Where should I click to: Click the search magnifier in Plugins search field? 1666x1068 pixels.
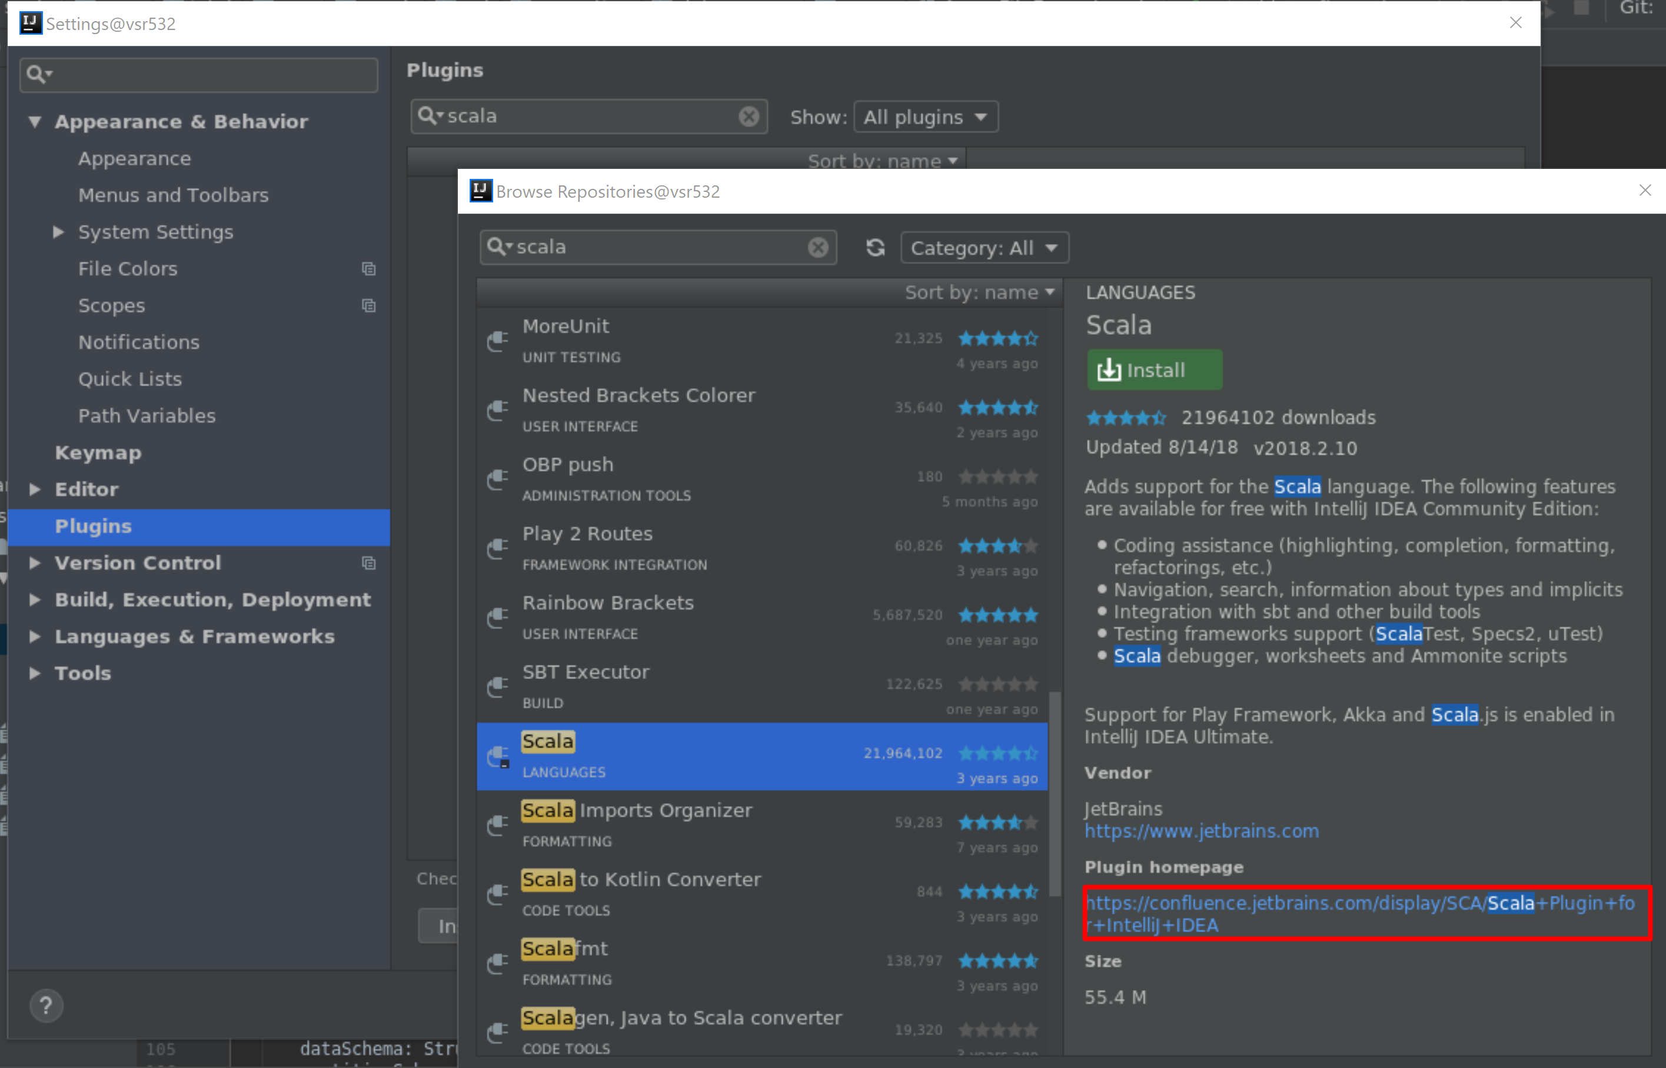(430, 116)
